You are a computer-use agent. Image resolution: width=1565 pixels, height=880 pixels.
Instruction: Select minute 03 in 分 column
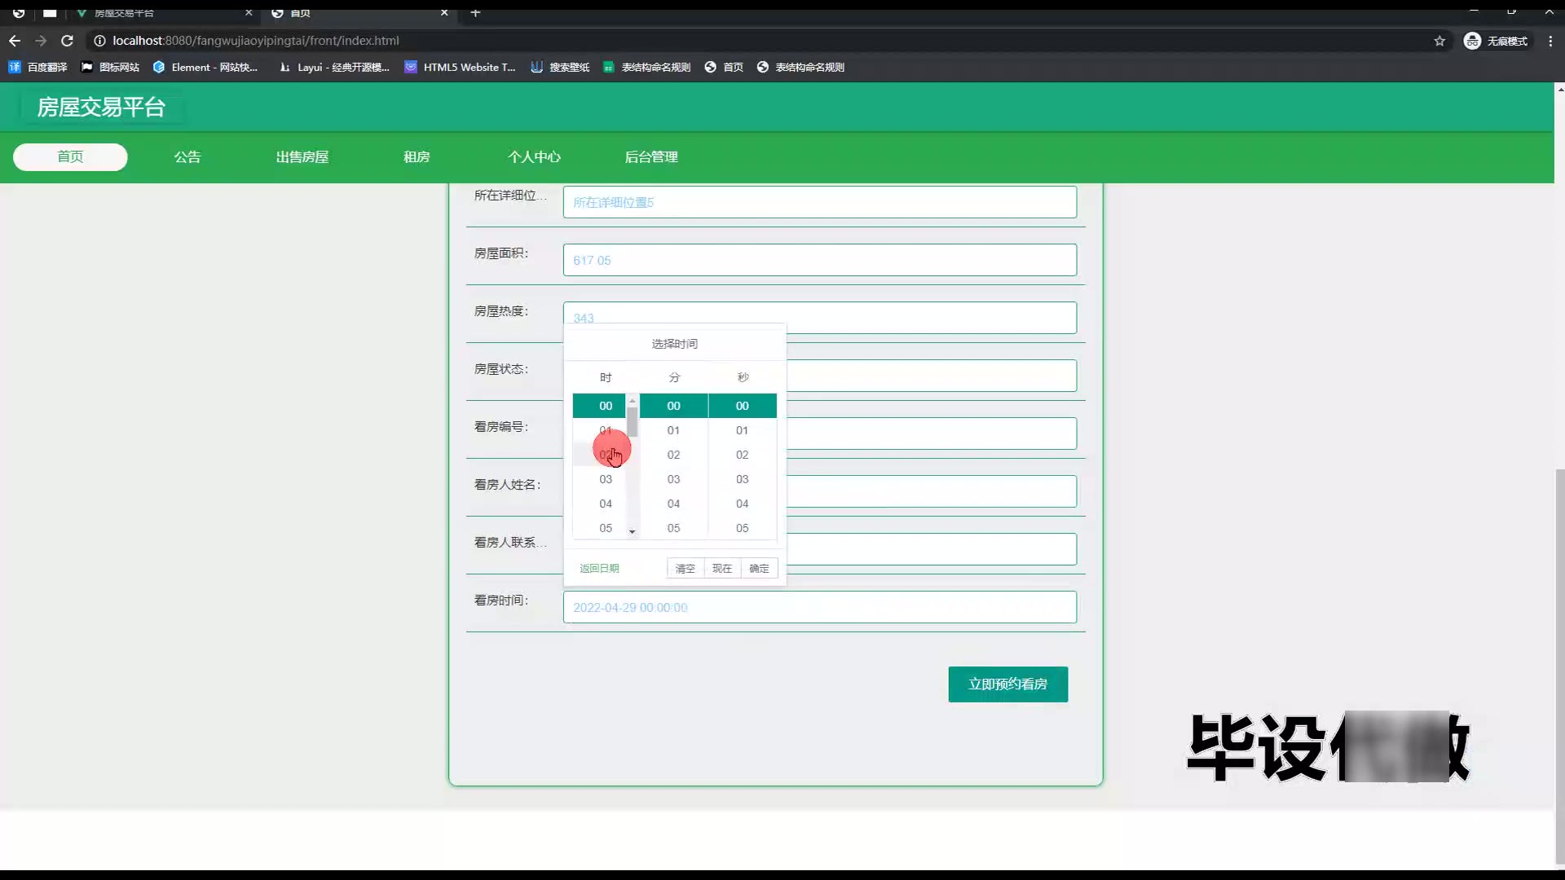(x=673, y=479)
